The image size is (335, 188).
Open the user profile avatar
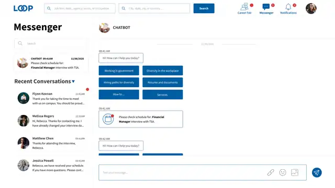click(311, 8)
